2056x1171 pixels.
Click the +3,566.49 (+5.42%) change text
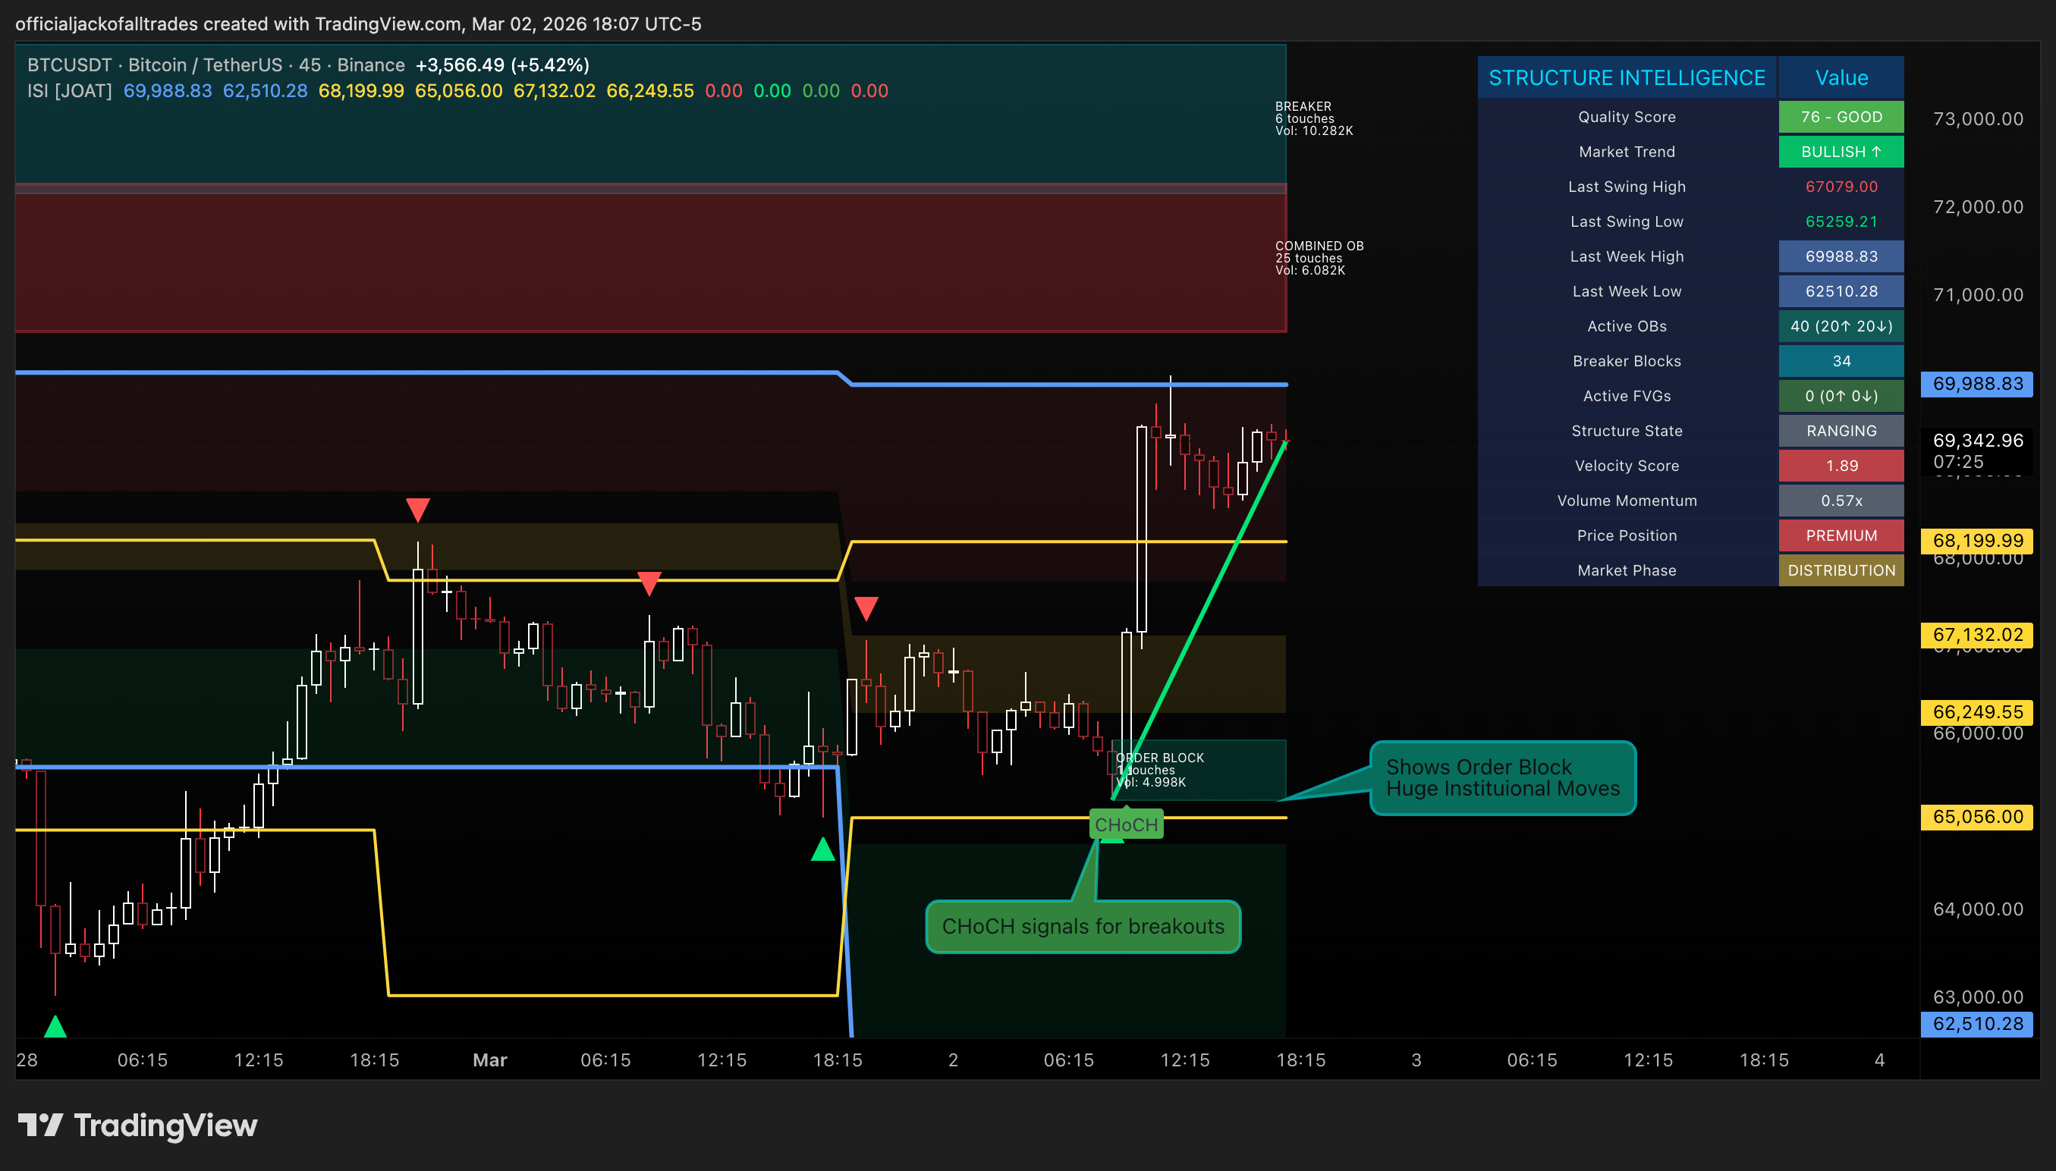coord(502,65)
